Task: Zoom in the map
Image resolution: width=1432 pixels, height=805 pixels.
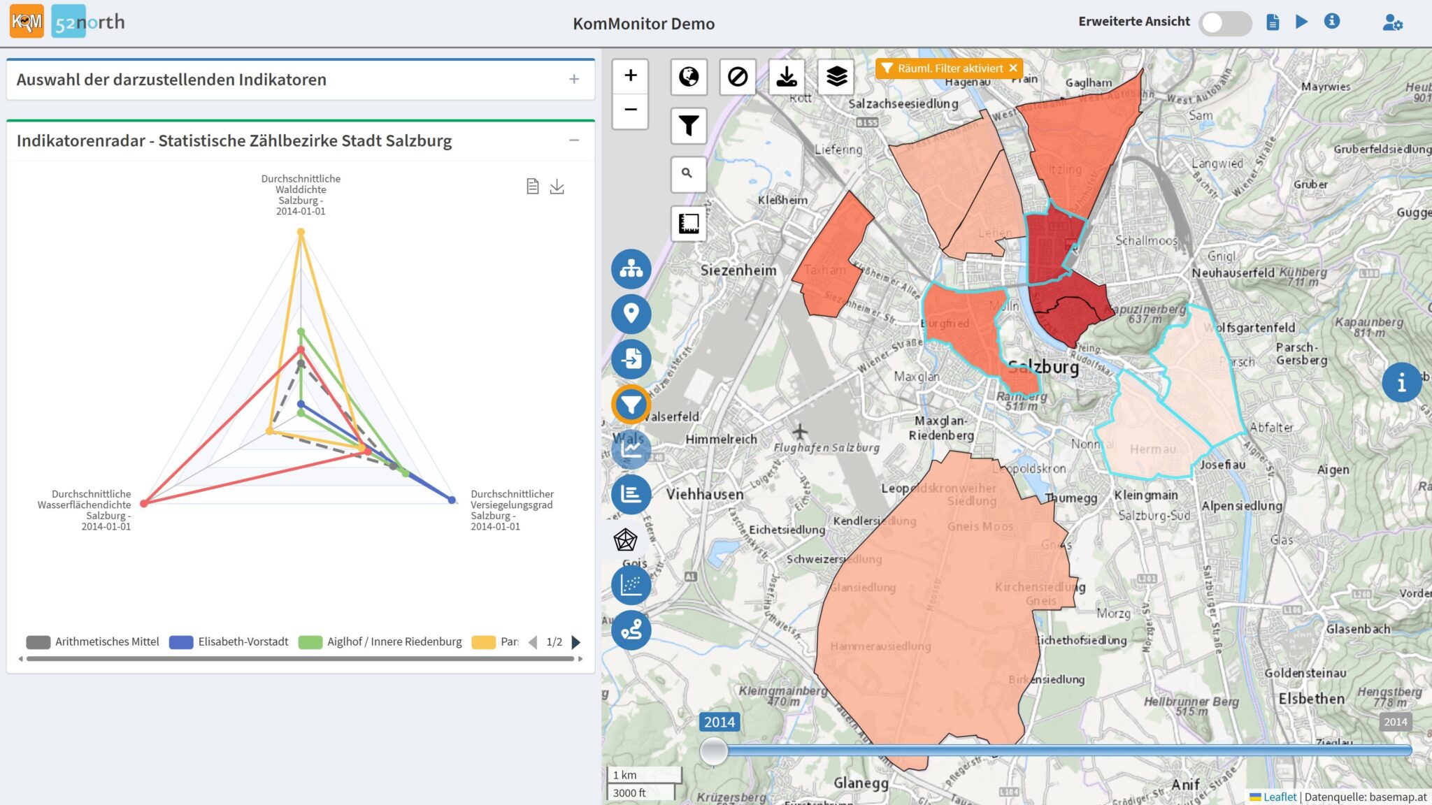Action: 631,75
